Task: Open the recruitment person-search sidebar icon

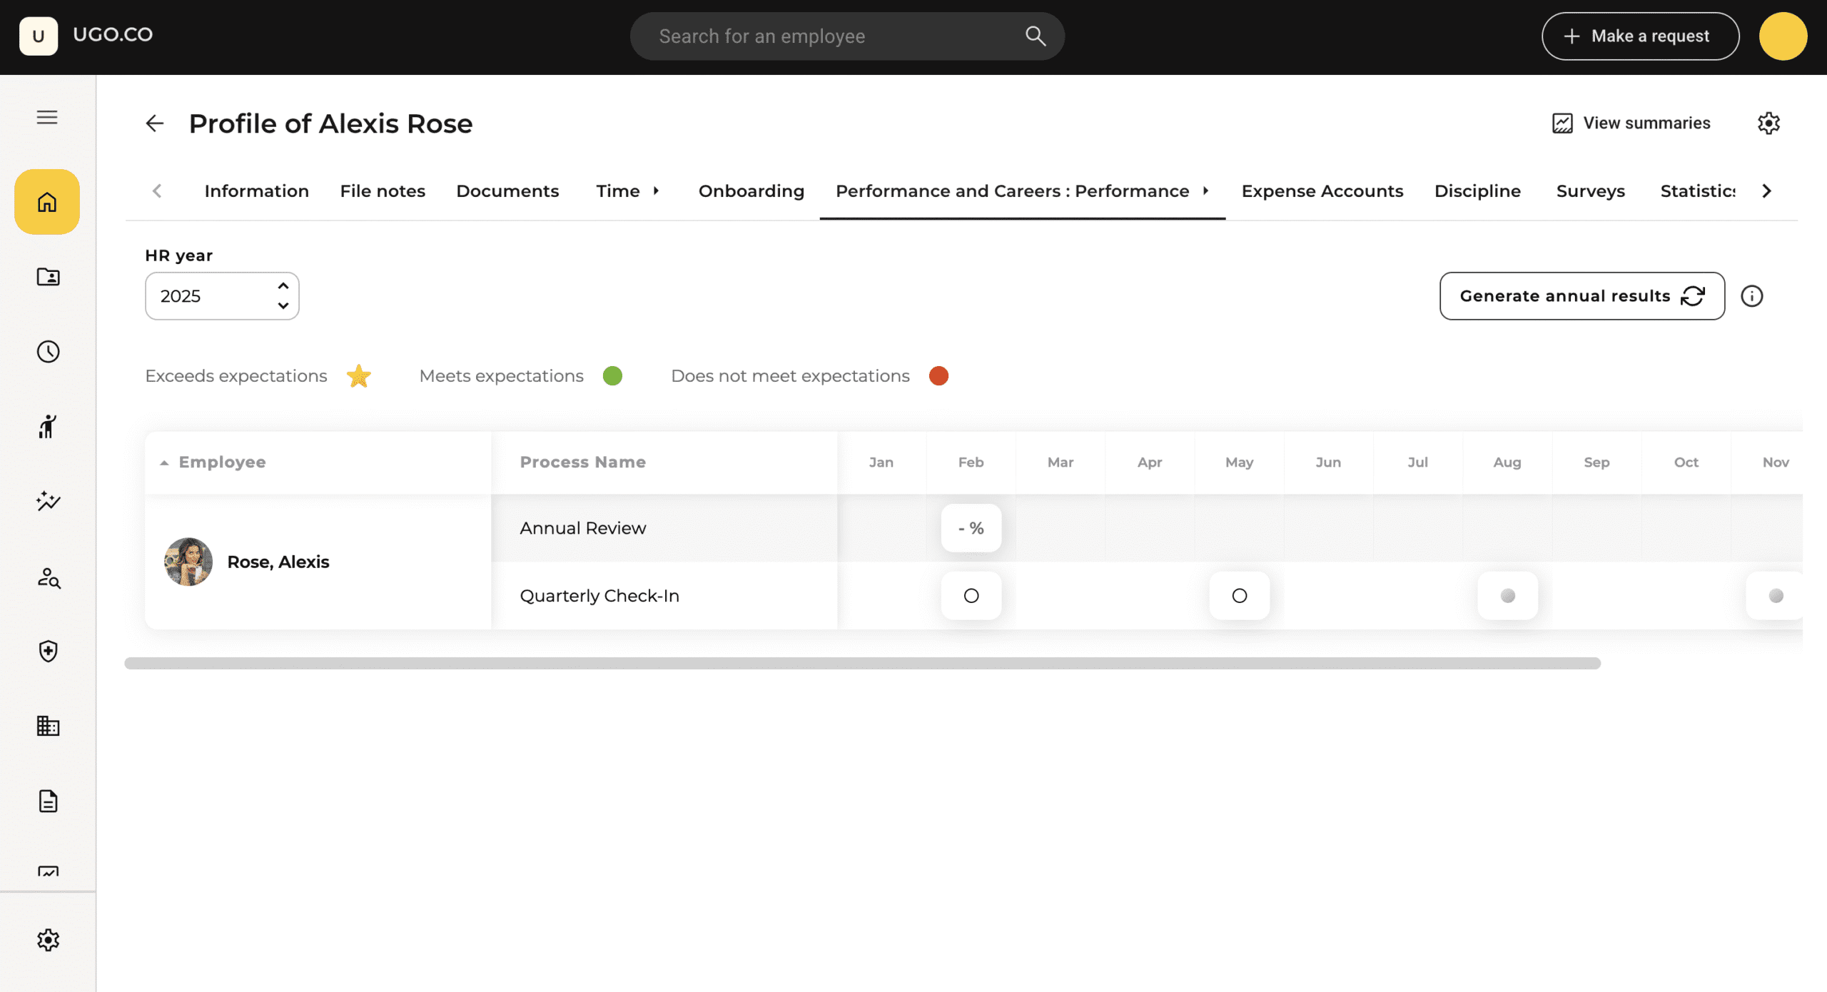Action: pyautogui.click(x=48, y=577)
